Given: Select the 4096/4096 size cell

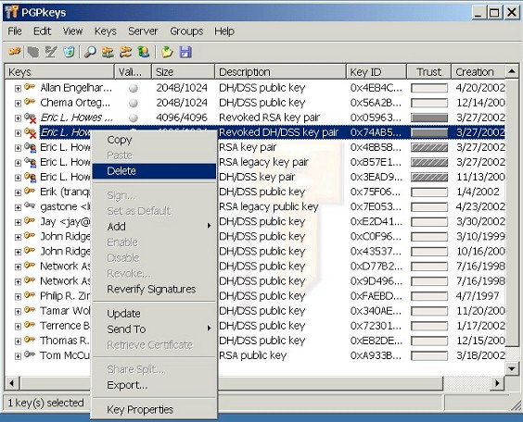Looking at the screenshot, I should [x=182, y=118].
